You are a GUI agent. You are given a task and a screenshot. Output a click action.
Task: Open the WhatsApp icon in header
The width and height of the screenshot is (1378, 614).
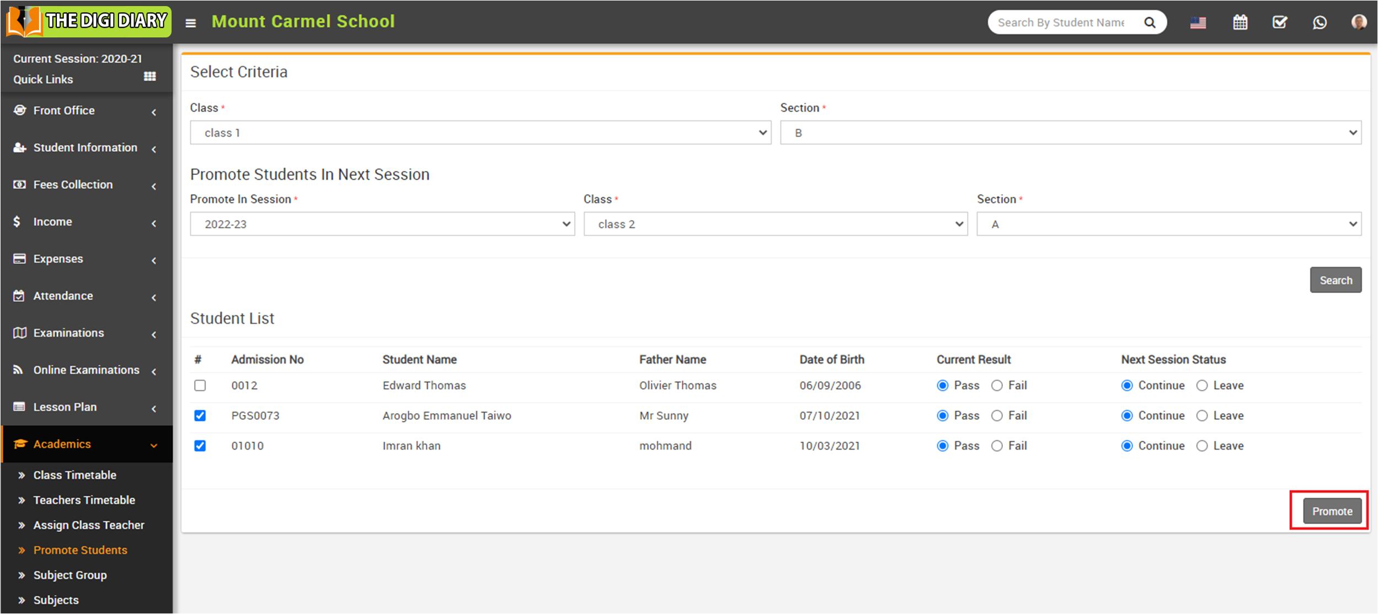pos(1320,23)
